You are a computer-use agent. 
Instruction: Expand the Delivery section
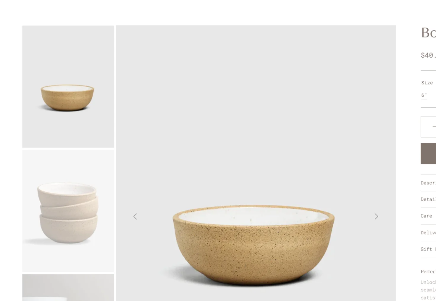pyautogui.click(x=428, y=233)
